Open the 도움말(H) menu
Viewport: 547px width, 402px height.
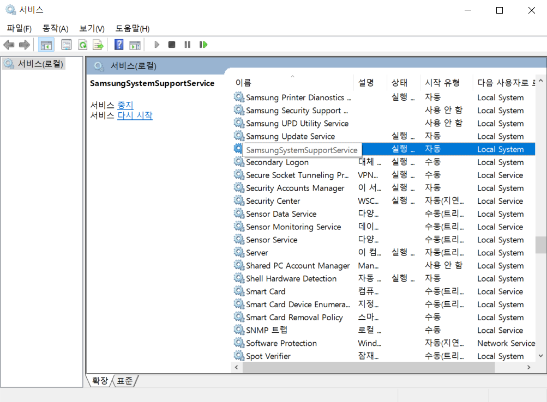133,28
